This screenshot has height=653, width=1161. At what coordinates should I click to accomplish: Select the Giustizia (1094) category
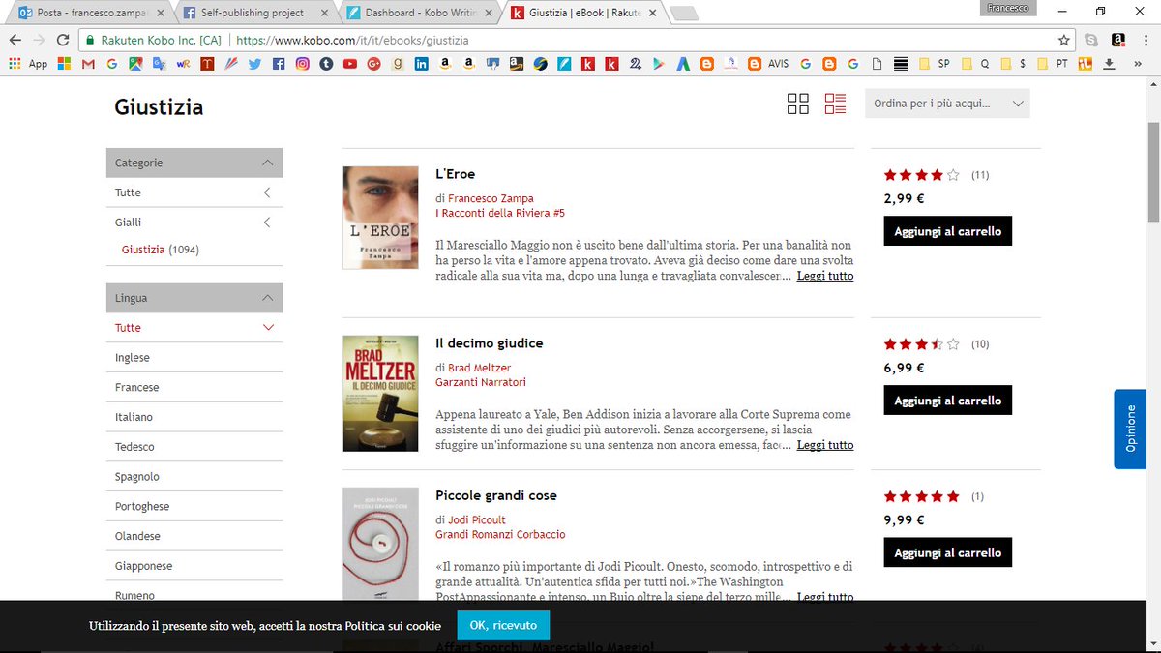tap(161, 250)
